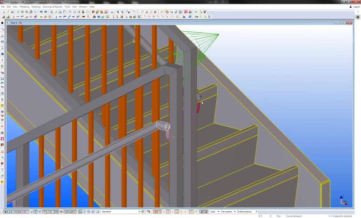Open the Tools menu
Screen dimensions: 361x218
point(67,7)
